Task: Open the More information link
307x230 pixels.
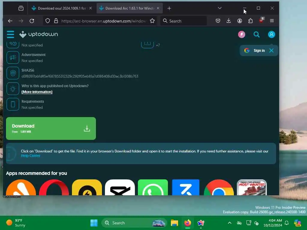Action: coord(37,92)
